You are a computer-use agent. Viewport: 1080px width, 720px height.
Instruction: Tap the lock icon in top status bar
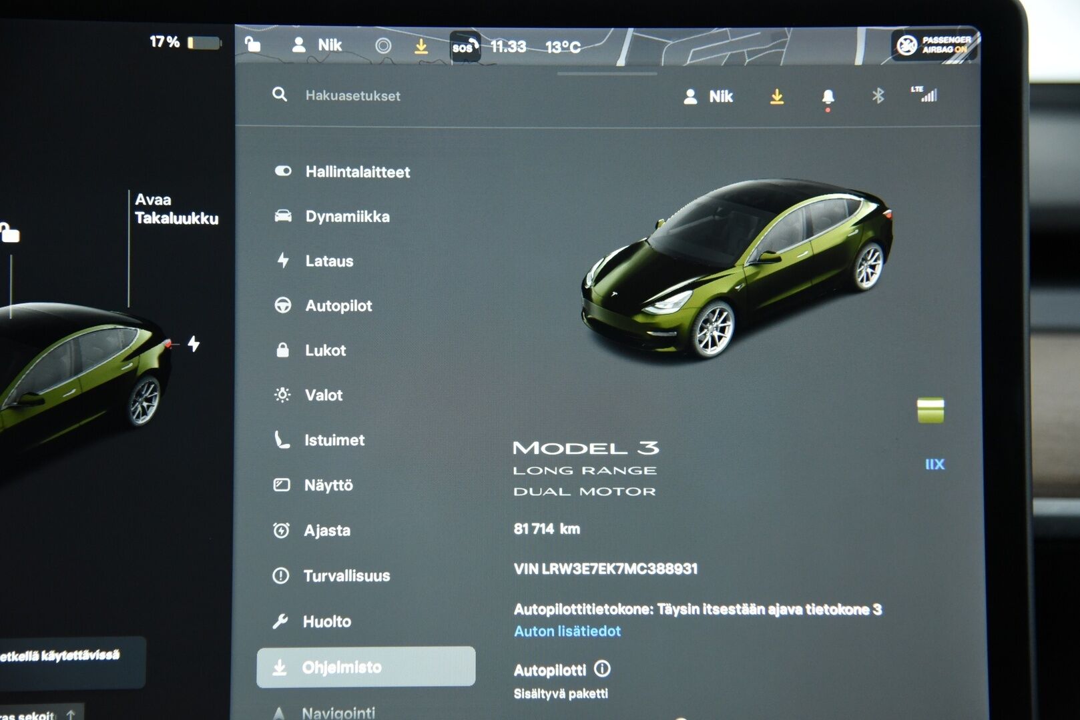252,45
